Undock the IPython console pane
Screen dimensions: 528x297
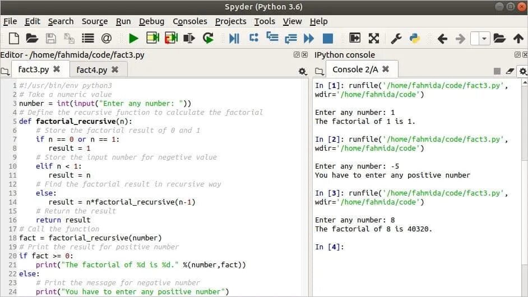(x=517, y=54)
